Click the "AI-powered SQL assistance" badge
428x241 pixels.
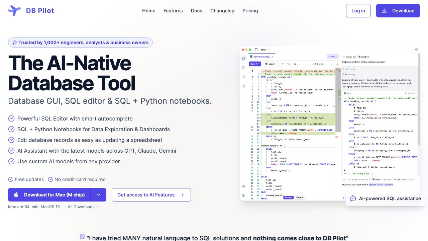[385, 198]
